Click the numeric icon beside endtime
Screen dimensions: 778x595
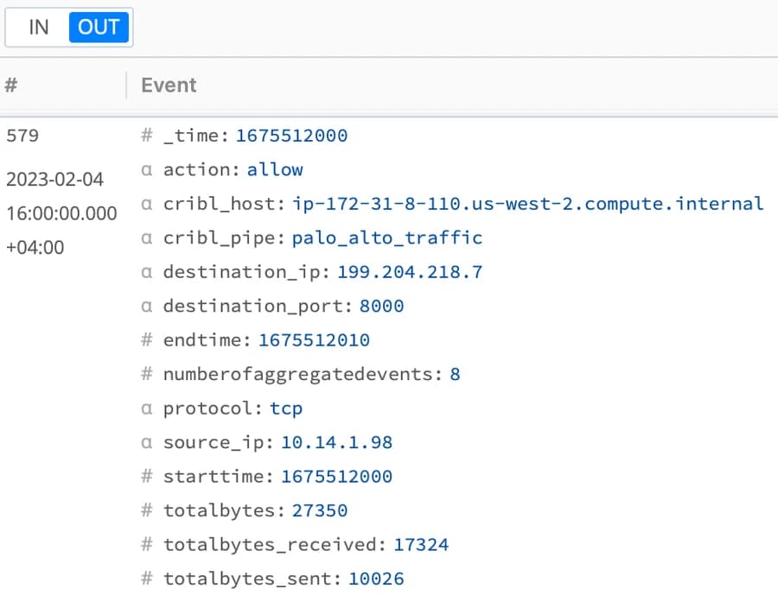click(x=147, y=340)
